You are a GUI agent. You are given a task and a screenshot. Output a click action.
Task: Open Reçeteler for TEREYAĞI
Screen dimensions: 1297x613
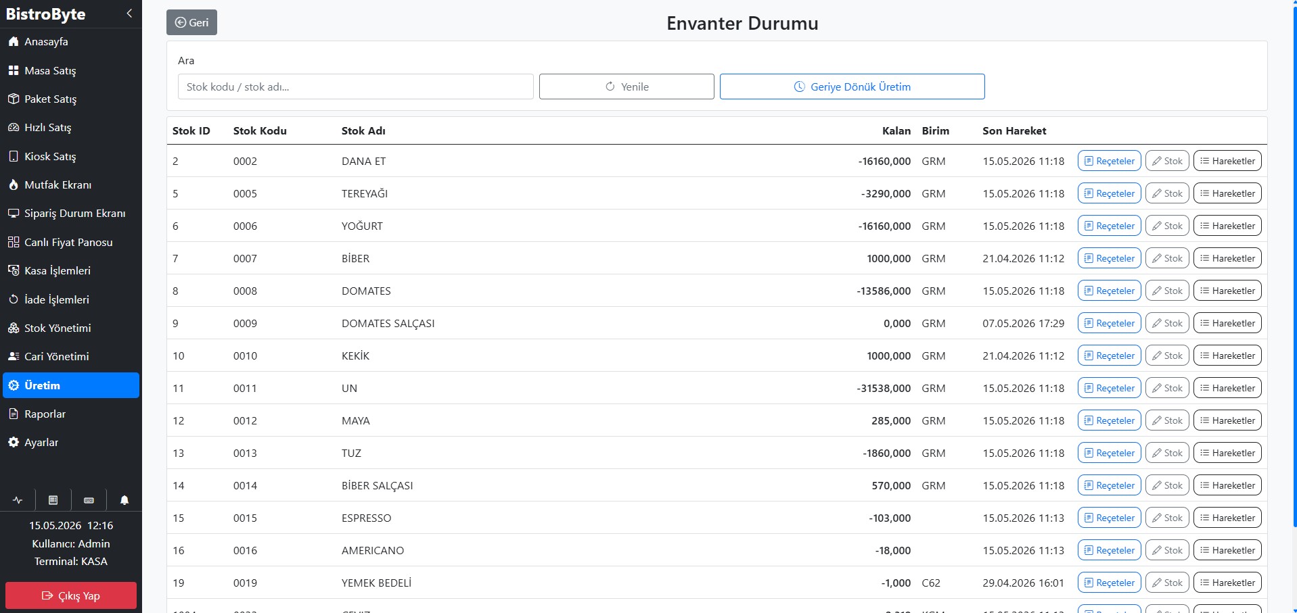coord(1110,193)
